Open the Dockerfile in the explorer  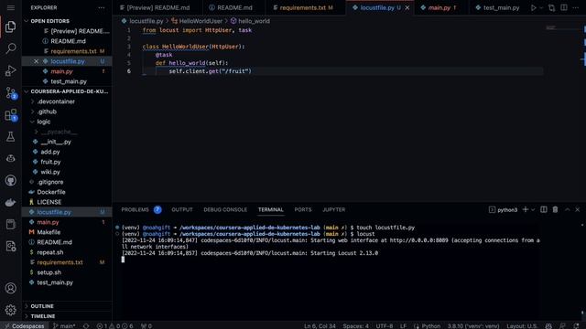click(51, 192)
